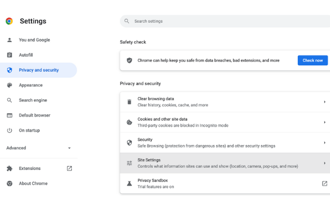Select Privacy and security in sidebar
The width and height of the screenshot is (330, 211).
[x=39, y=70]
